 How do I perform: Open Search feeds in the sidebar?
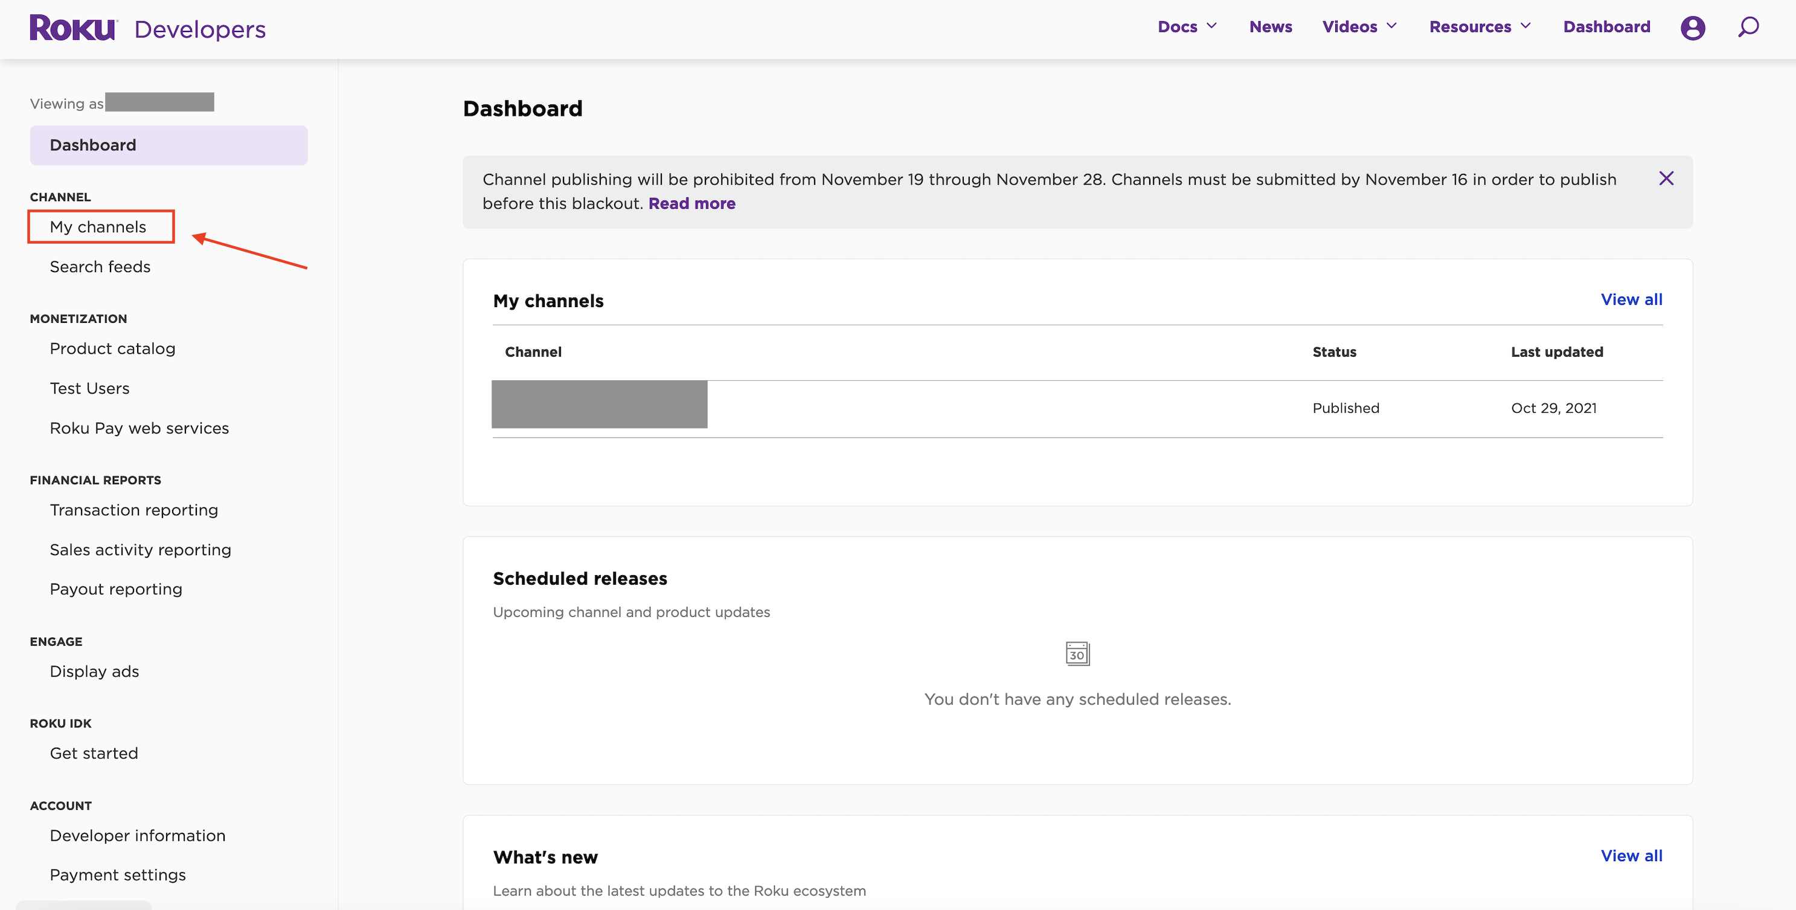click(x=100, y=267)
